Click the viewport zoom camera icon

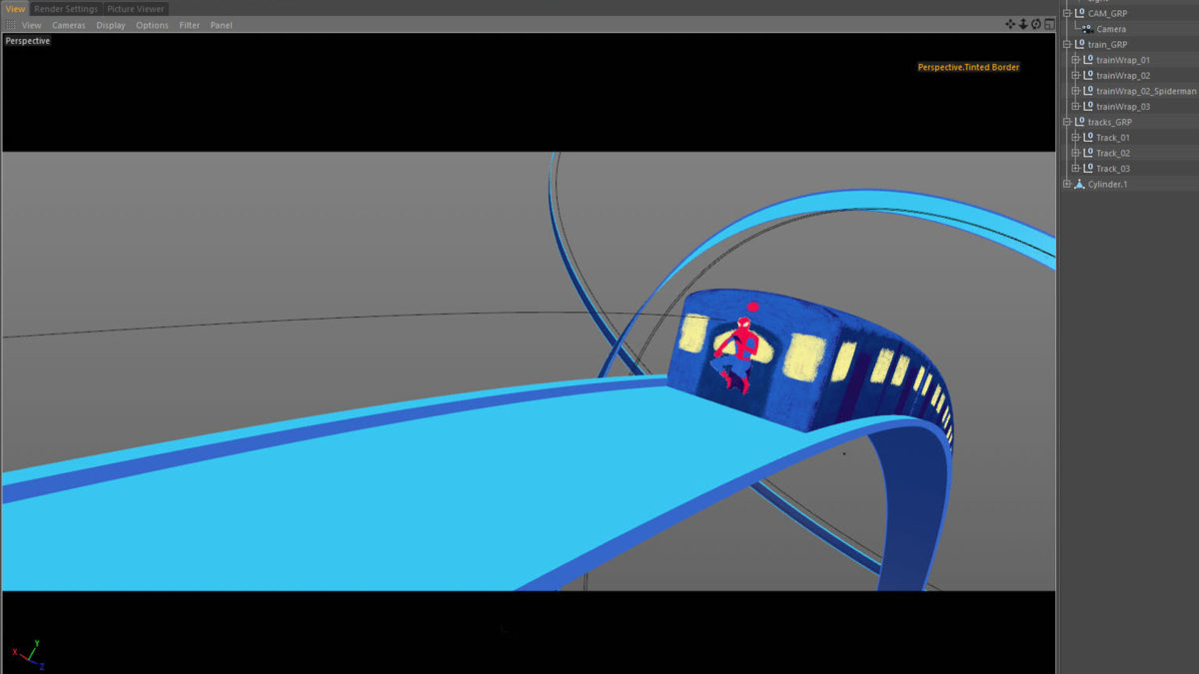1023,24
